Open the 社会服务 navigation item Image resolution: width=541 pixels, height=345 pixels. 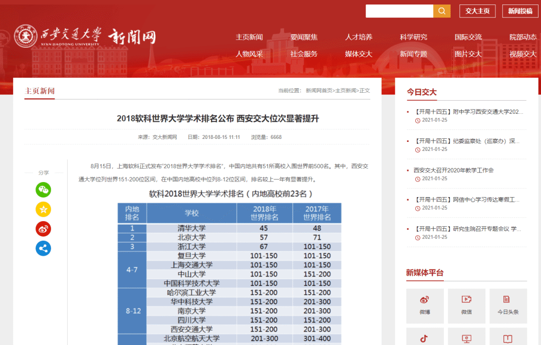click(304, 54)
